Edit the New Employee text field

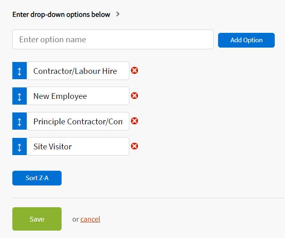(78, 96)
